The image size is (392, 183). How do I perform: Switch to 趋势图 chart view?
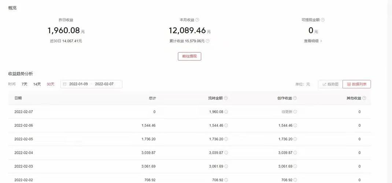[x=330, y=84]
